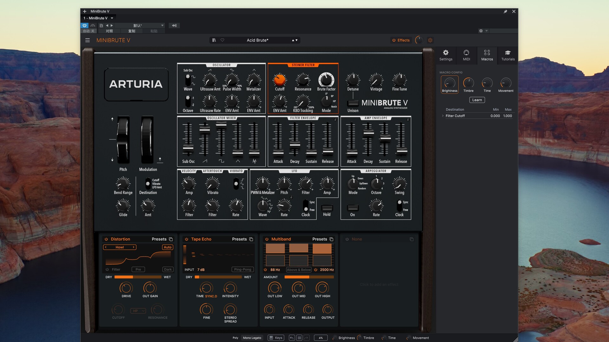Toggle the Multiband 2500 Hz high band power
Viewport: 609px width, 342px height.
(316, 270)
